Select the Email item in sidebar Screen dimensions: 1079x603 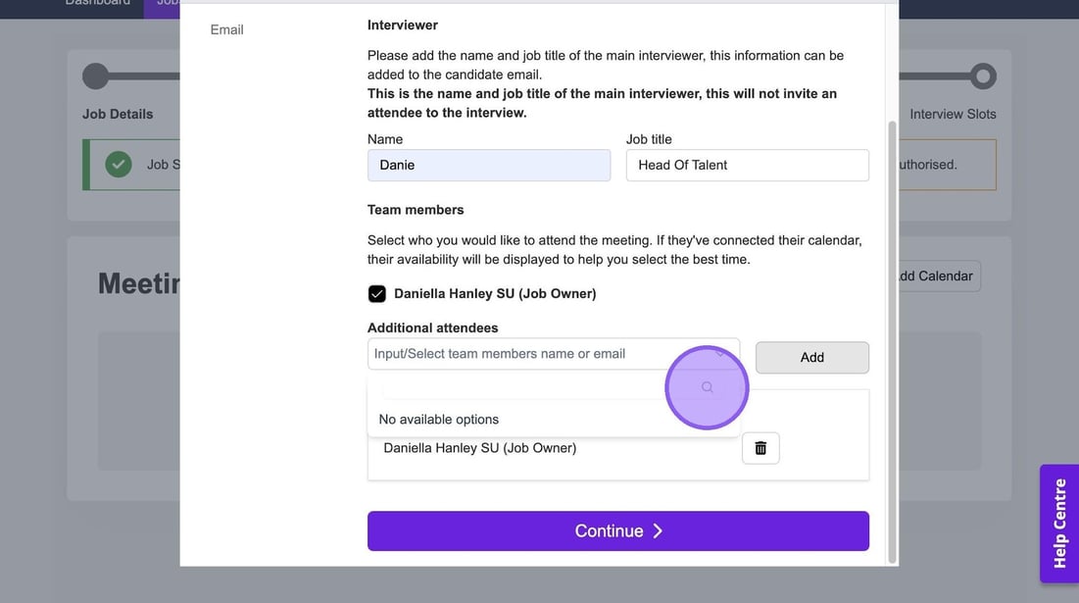coord(226,29)
